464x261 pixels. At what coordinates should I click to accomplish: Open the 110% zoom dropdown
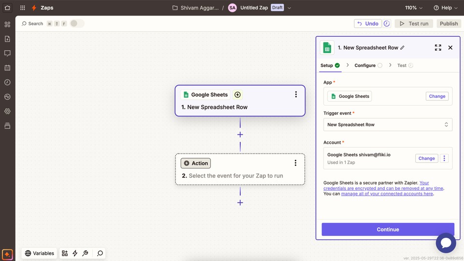coord(414,8)
